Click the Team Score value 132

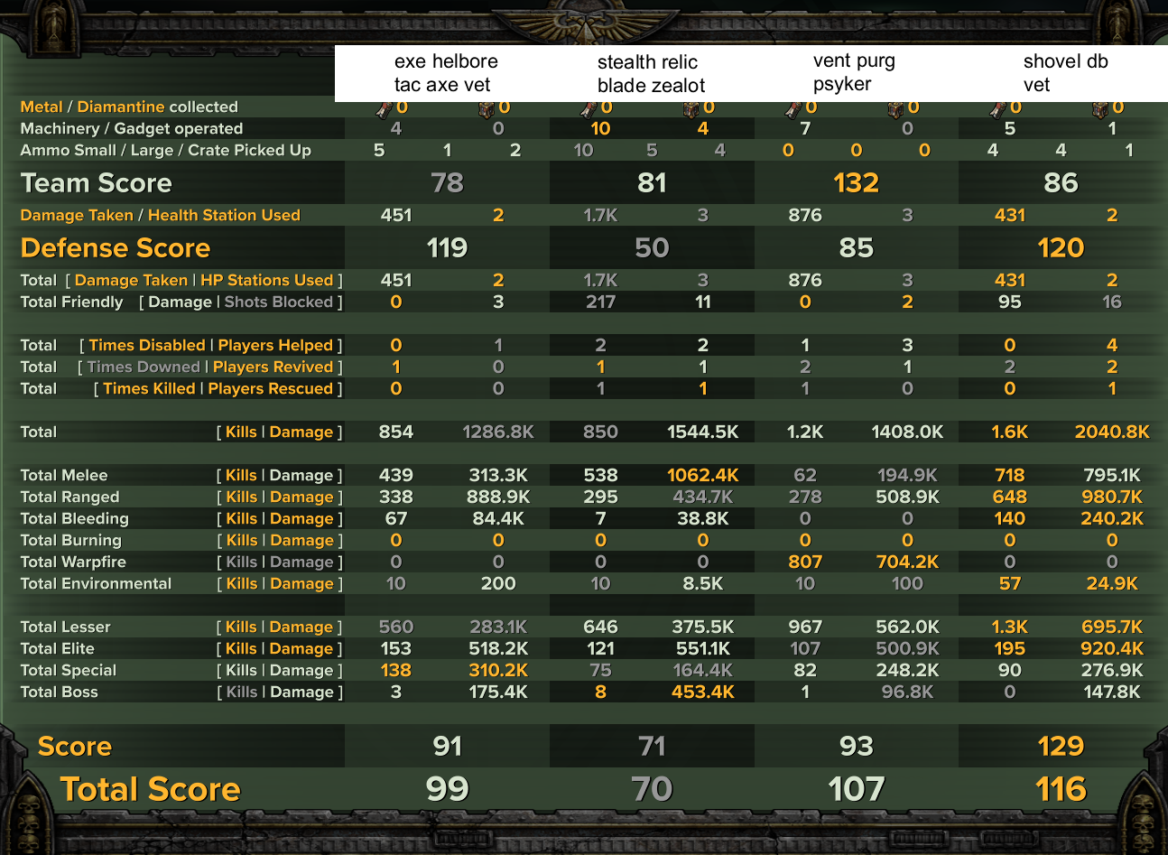tap(857, 183)
